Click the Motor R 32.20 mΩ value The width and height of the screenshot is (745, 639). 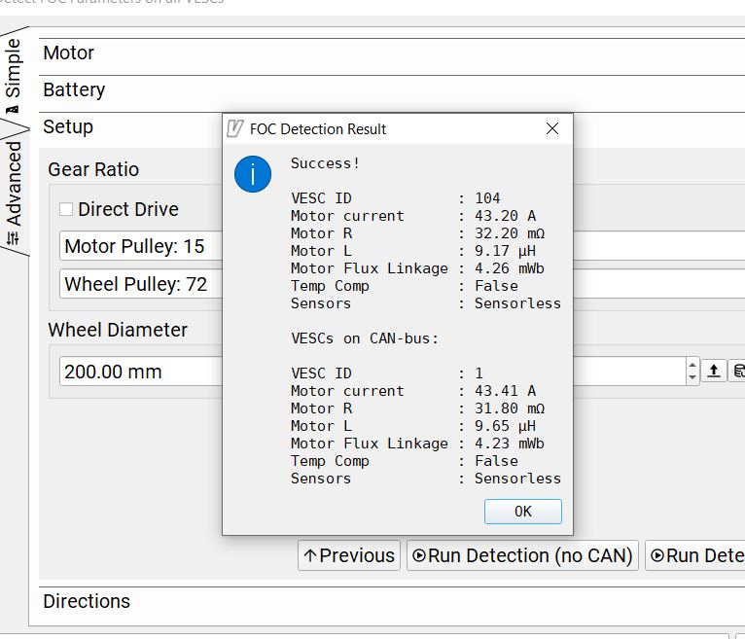[510, 233]
